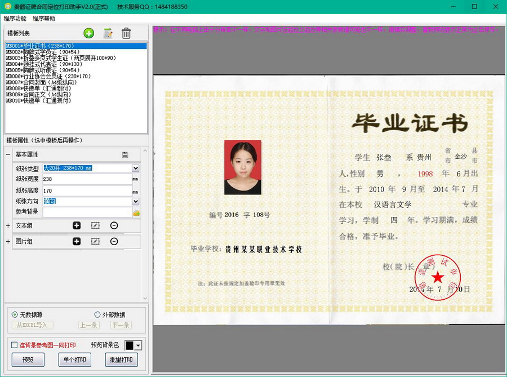Click the 批量打印 button
This screenshot has width=507, height=377.
pos(121,360)
